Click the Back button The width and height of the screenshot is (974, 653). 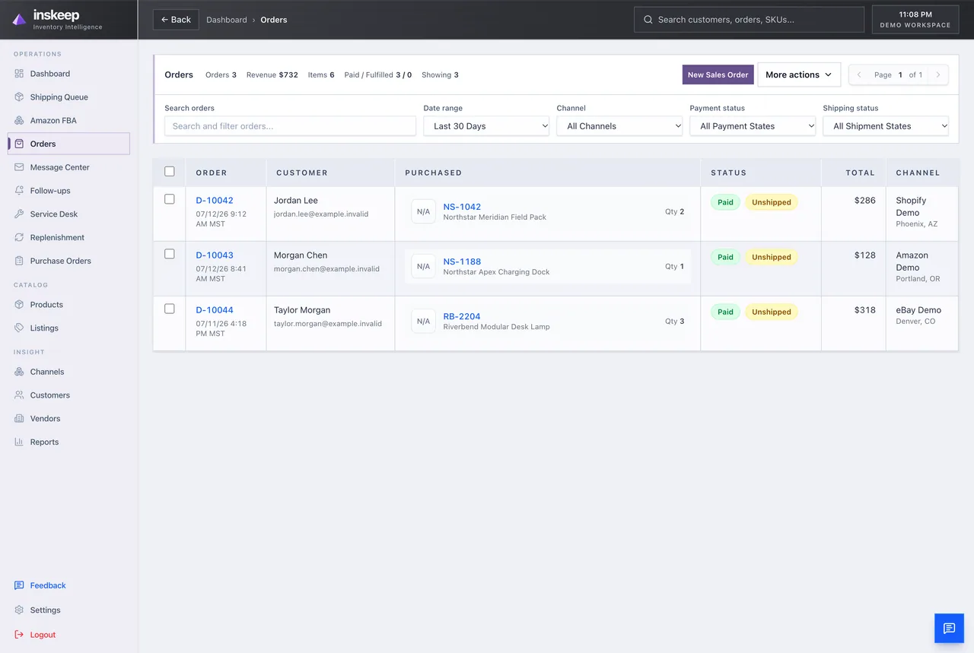(x=176, y=20)
